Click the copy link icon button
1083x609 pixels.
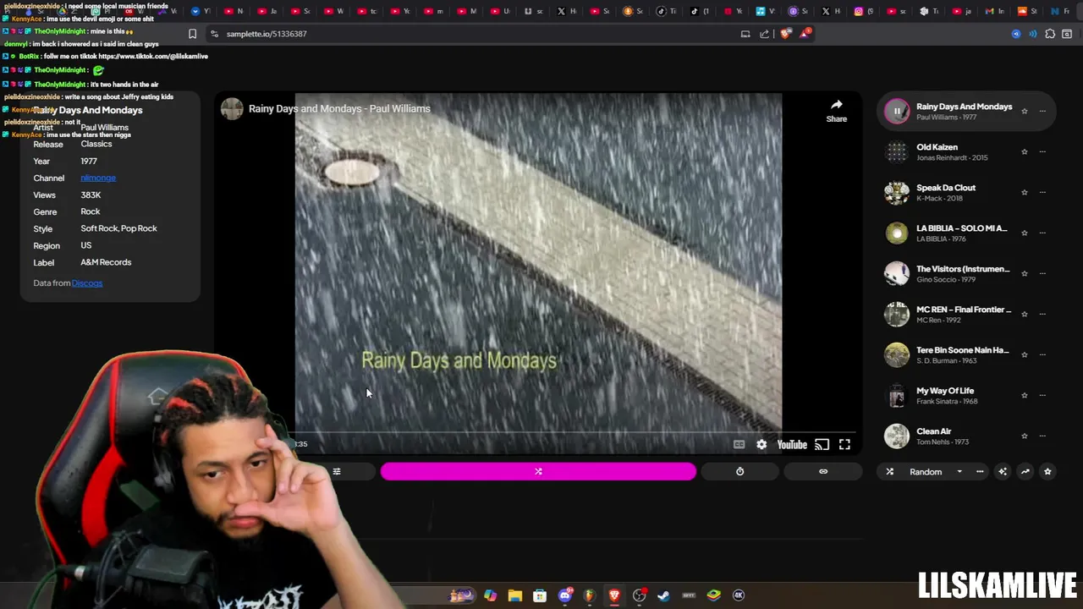point(823,472)
